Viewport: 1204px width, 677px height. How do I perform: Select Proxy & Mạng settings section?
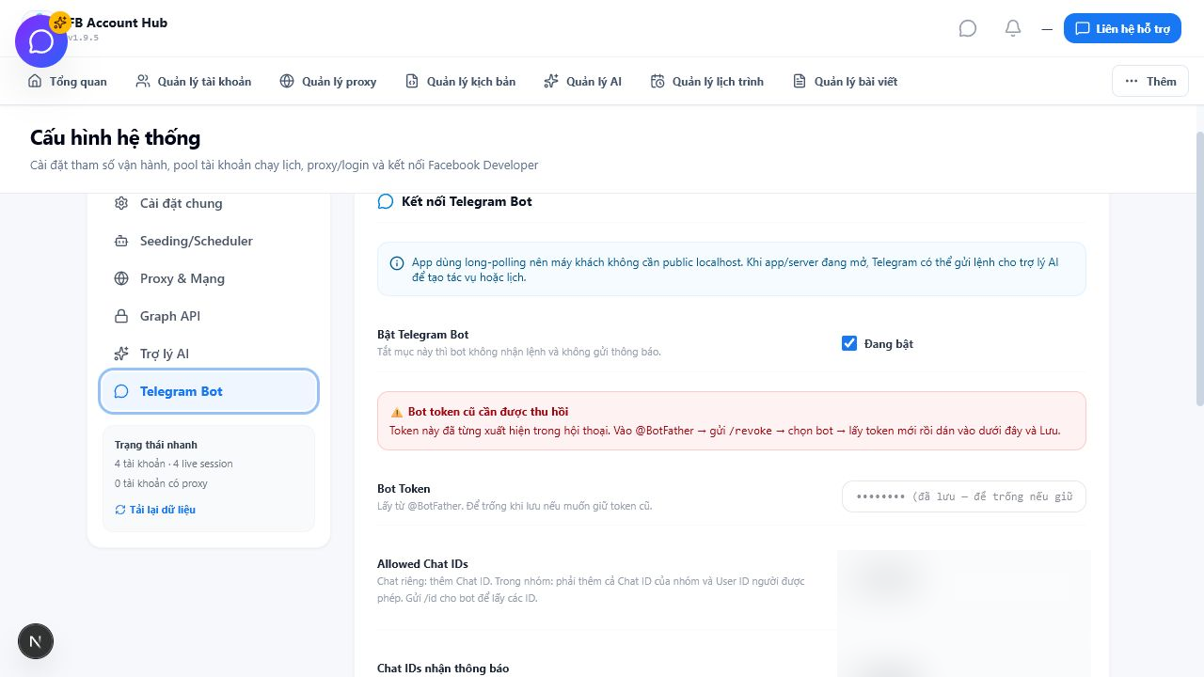(x=209, y=278)
